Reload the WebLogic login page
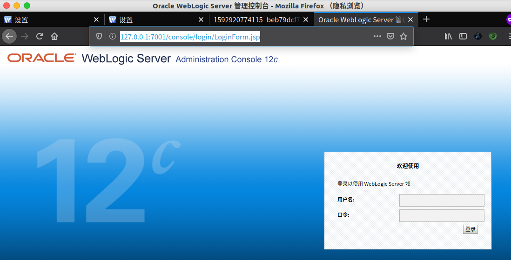 click(40, 36)
